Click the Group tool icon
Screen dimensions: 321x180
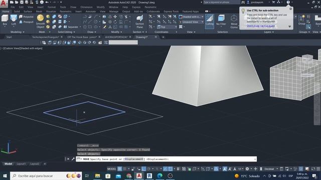[302, 20]
